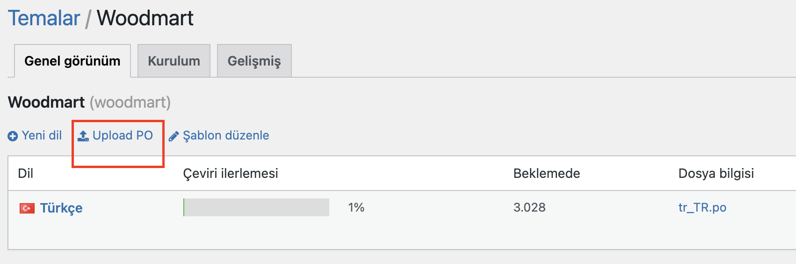Switch to the Kurulum tab
The width and height of the screenshot is (796, 264).
tap(174, 61)
